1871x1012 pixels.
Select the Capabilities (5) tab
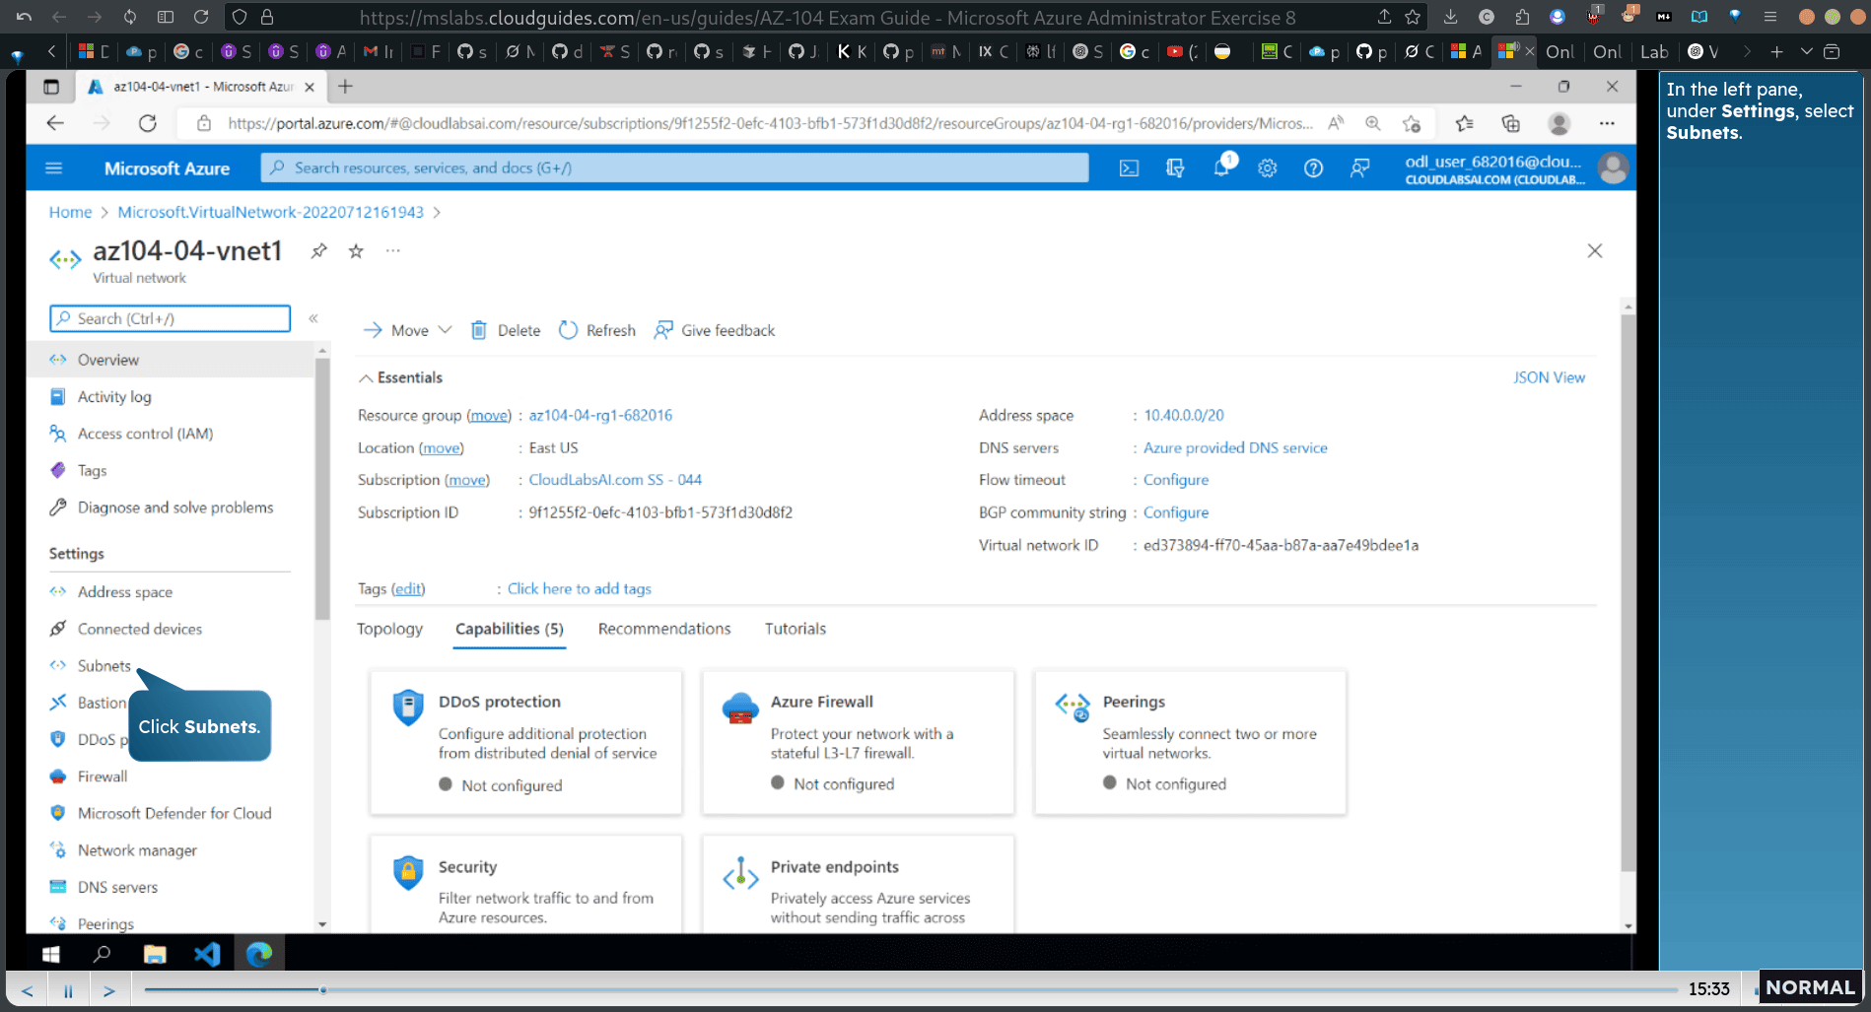pyautogui.click(x=509, y=629)
